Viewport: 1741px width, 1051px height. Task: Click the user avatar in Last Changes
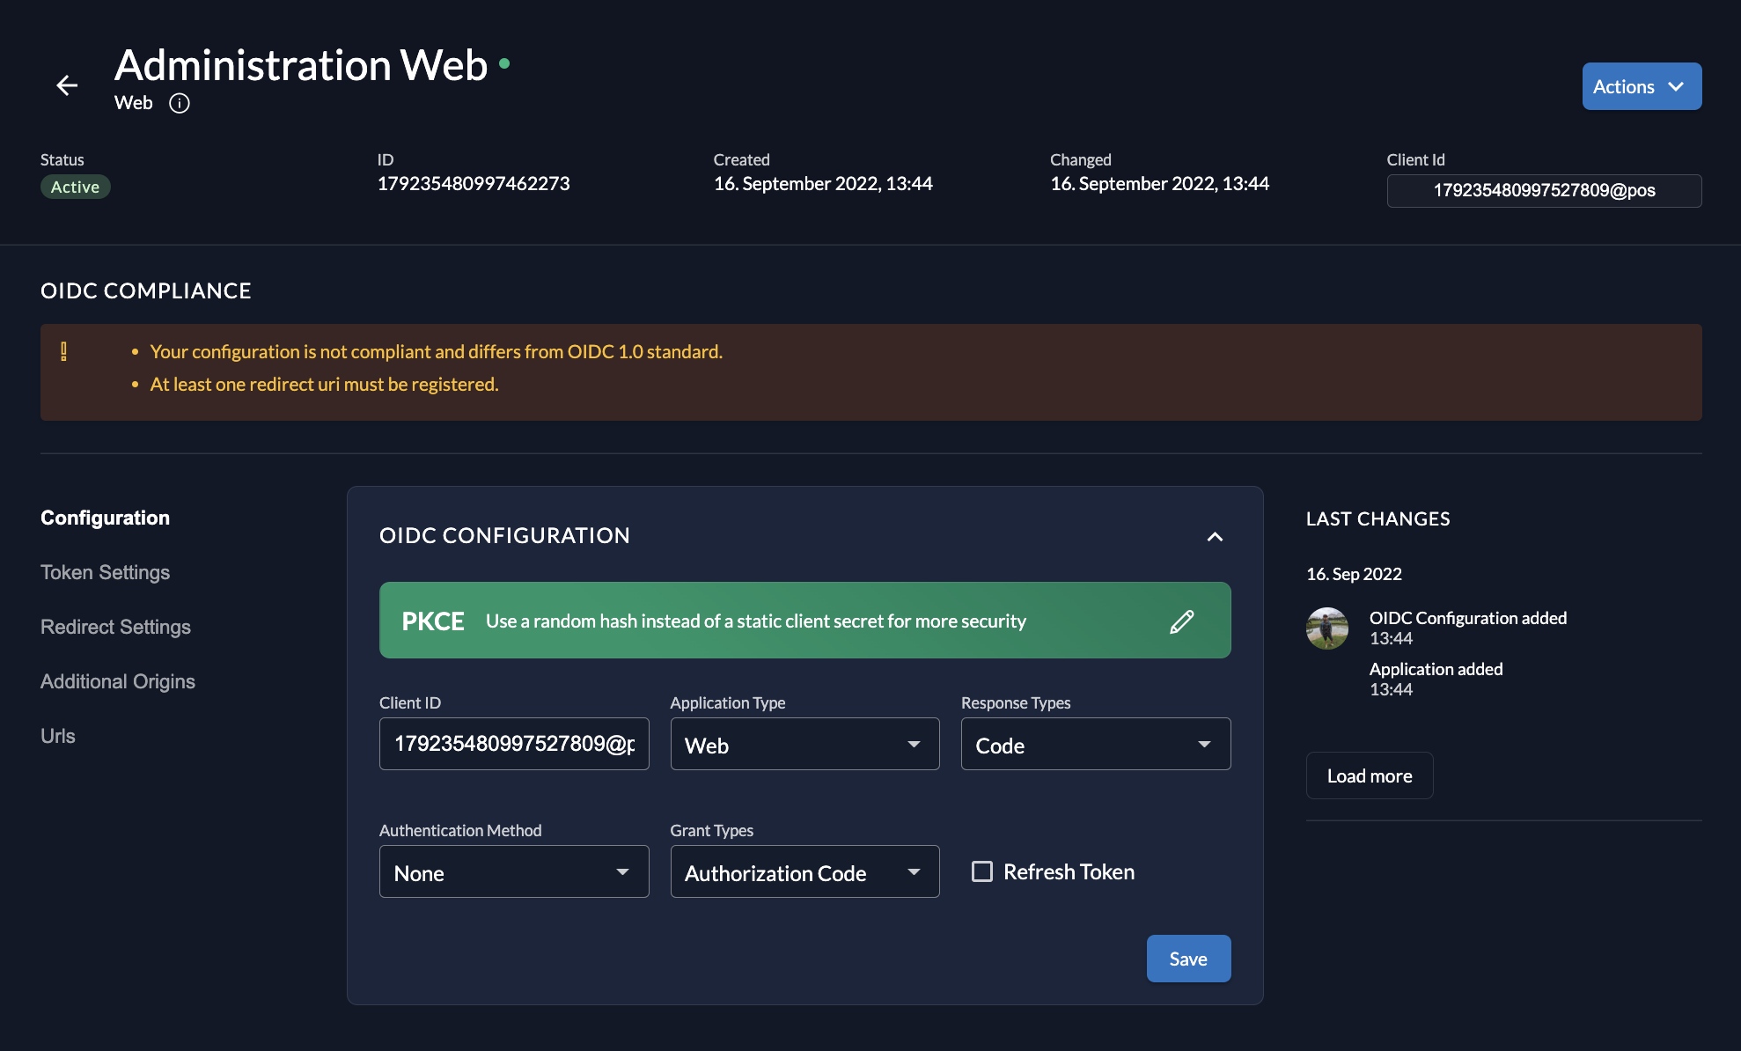[x=1327, y=628]
